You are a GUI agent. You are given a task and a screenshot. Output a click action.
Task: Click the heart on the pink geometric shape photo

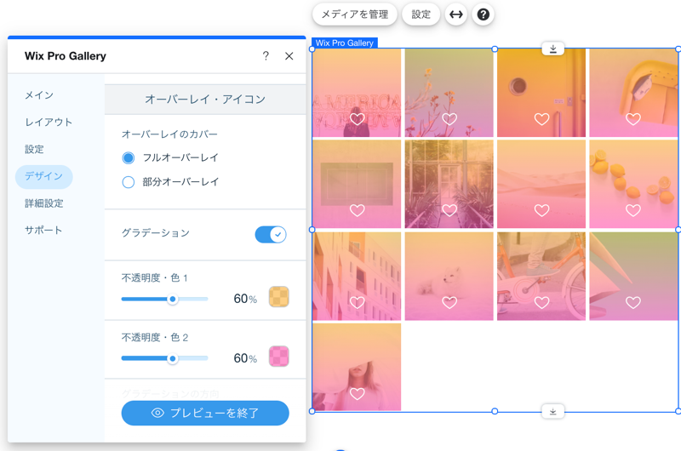633,302
